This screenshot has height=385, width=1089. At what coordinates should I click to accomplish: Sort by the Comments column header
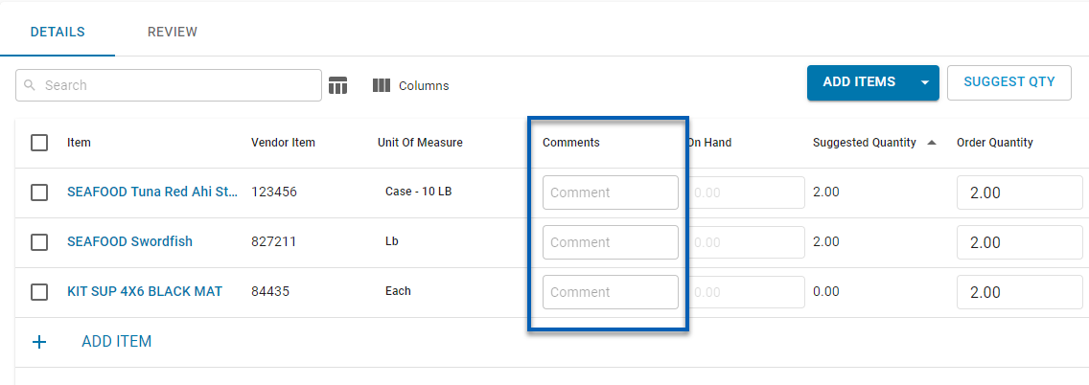(x=571, y=142)
